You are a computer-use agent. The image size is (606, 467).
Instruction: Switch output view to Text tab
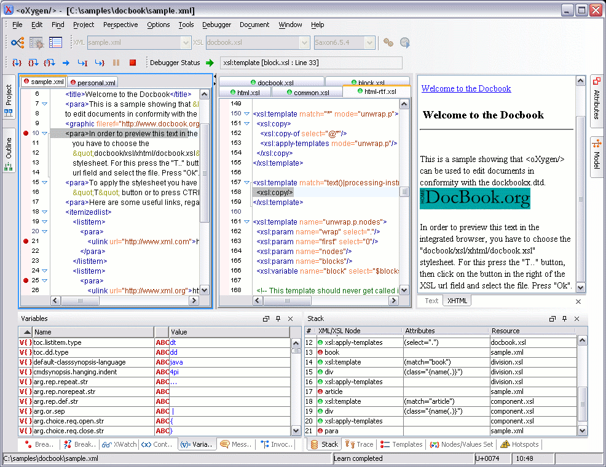click(431, 301)
